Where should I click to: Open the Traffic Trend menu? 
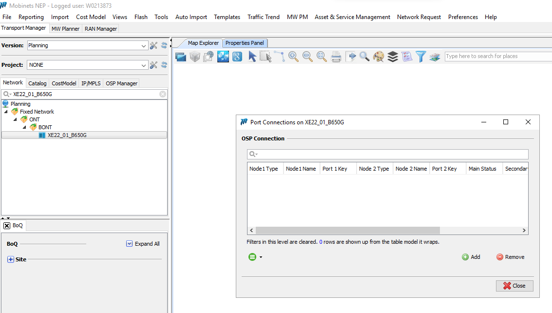click(263, 17)
